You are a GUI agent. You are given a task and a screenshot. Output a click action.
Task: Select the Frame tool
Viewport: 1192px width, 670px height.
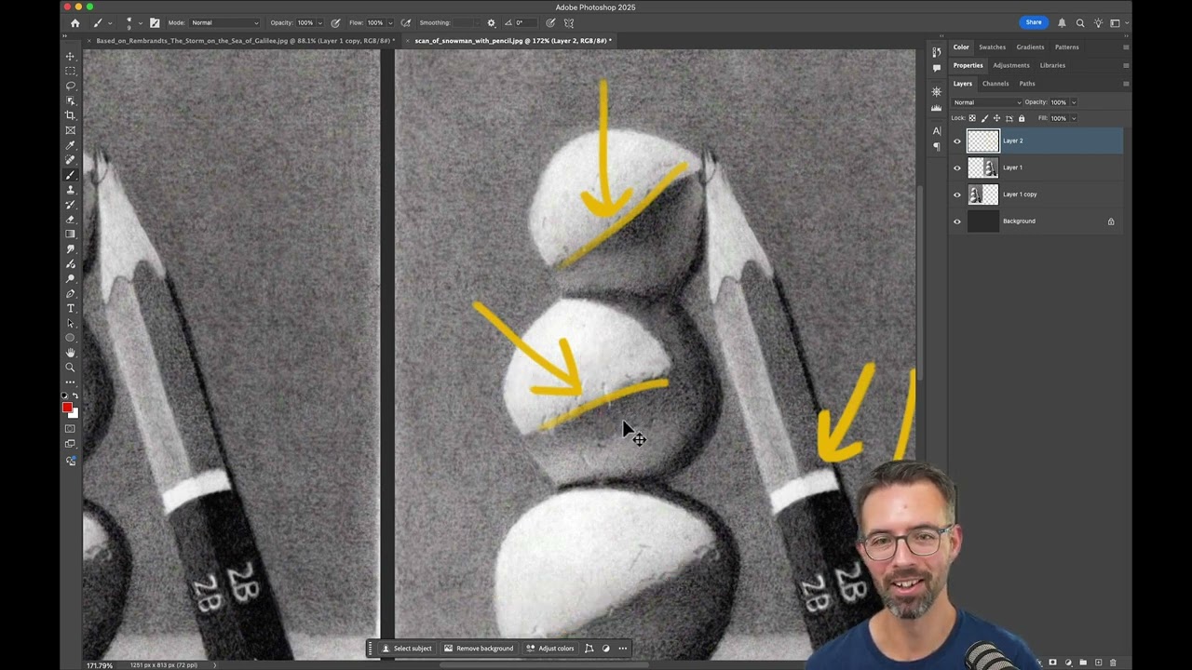(70, 130)
